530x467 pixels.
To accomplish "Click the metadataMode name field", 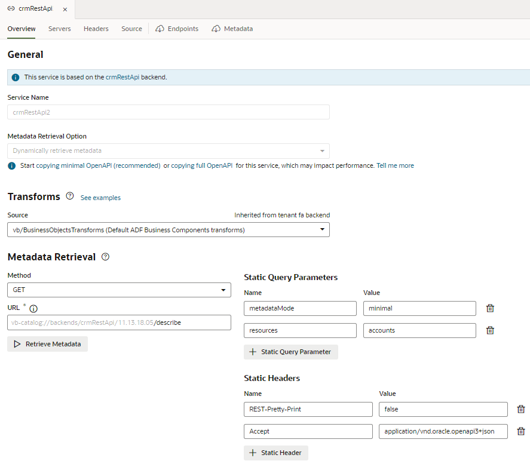I will click(x=300, y=309).
